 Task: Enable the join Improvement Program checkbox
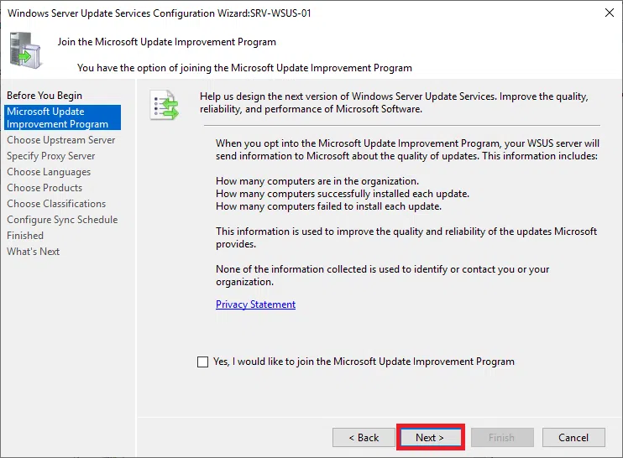pyautogui.click(x=202, y=362)
